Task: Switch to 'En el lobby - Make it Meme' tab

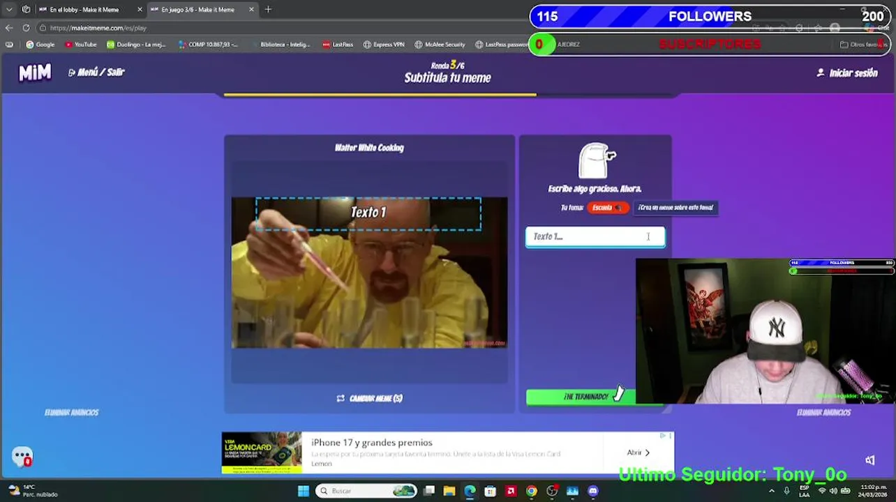Action: pyautogui.click(x=84, y=10)
